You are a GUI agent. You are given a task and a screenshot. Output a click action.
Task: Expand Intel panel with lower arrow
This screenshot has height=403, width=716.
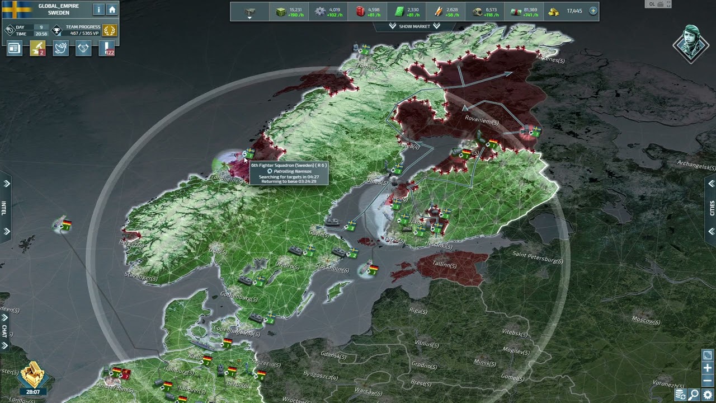pyautogui.click(x=7, y=231)
